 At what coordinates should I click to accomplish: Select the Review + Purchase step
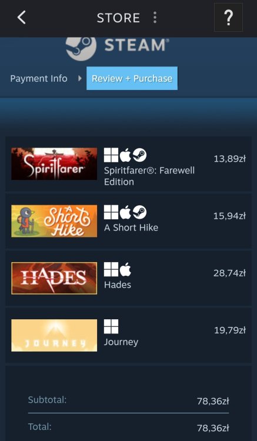click(132, 78)
